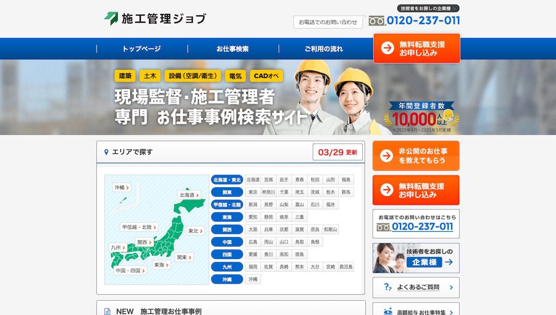Viewport: 556px width, 315px height.
Task: Expand the 九州 region label on the map
Action: click(118, 247)
